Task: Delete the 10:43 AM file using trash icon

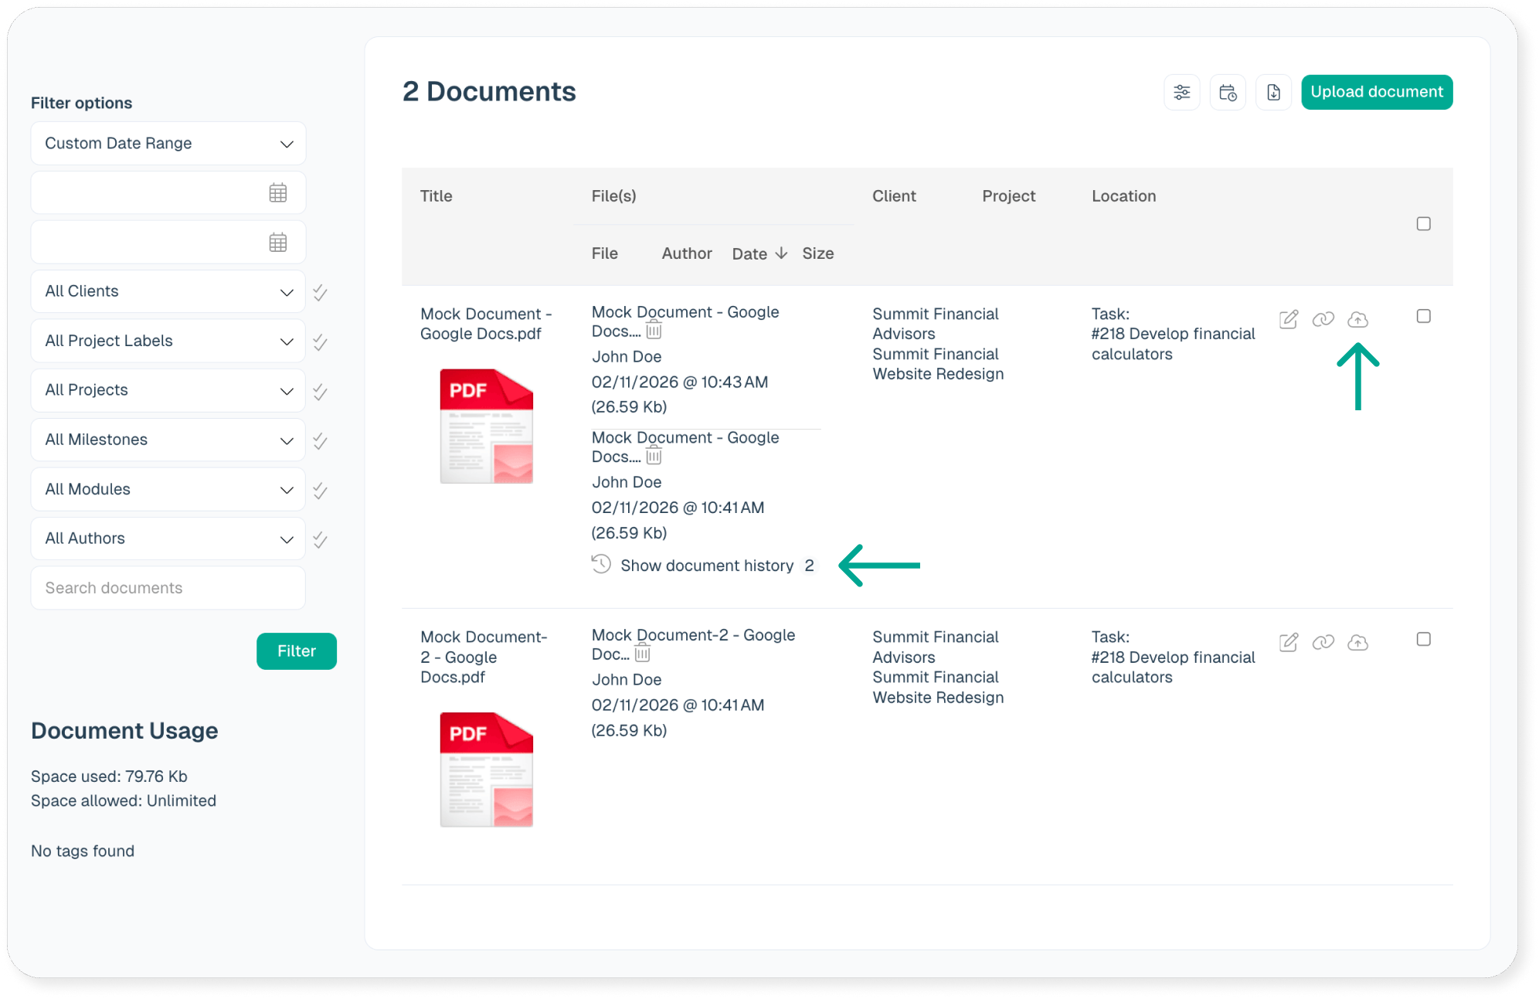Action: click(654, 331)
